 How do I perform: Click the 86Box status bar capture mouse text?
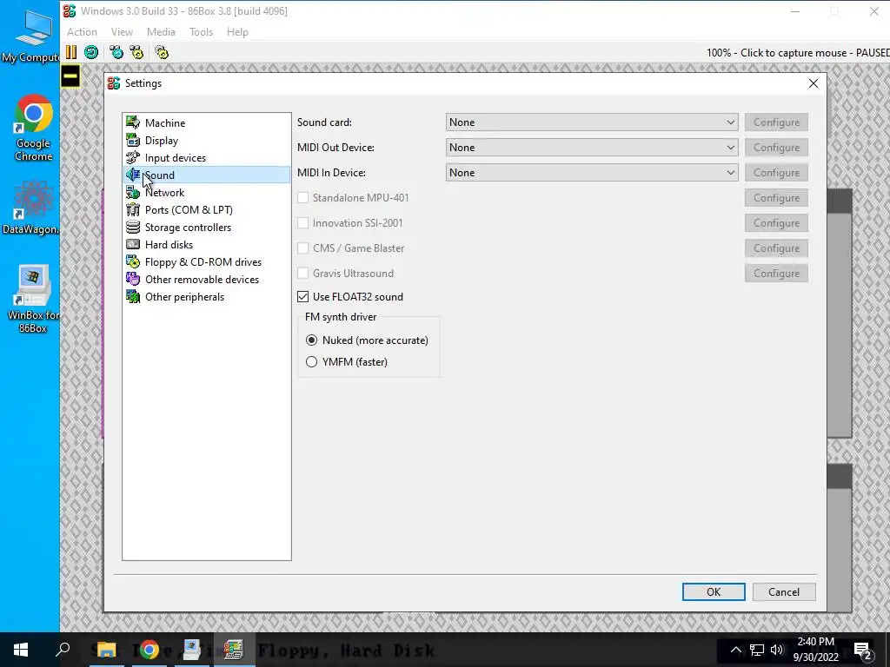[798, 53]
